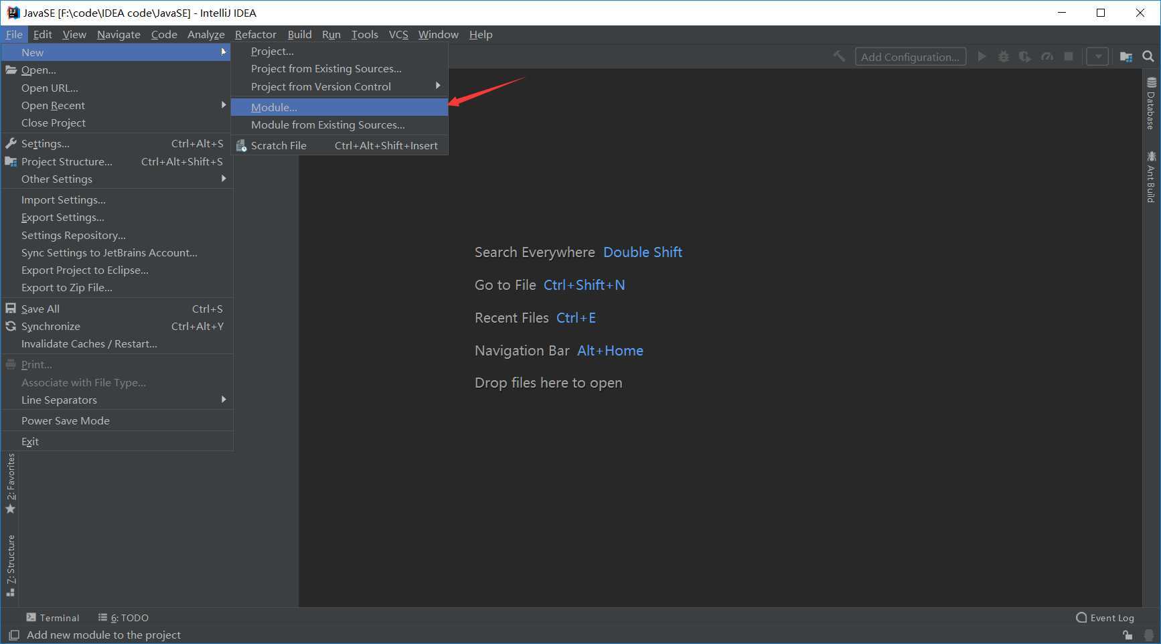Click the File menu
Image resolution: width=1161 pixels, height=644 pixels.
[14, 34]
